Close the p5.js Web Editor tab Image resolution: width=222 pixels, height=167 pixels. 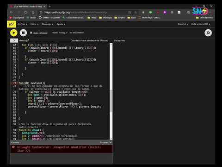[44, 6]
